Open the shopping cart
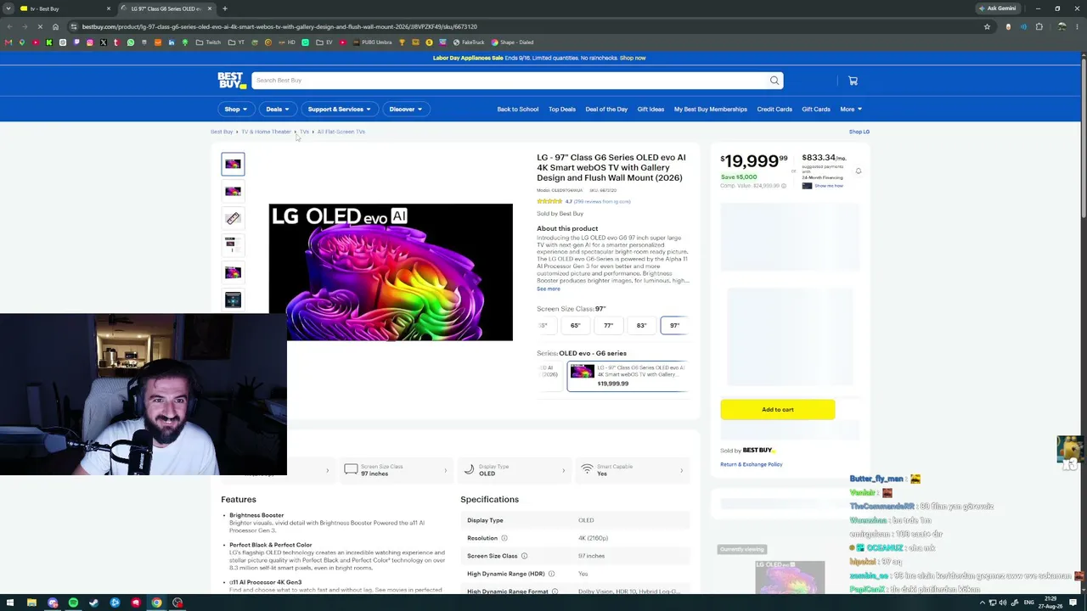Viewport: 1087px width, 611px height. point(853,81)
